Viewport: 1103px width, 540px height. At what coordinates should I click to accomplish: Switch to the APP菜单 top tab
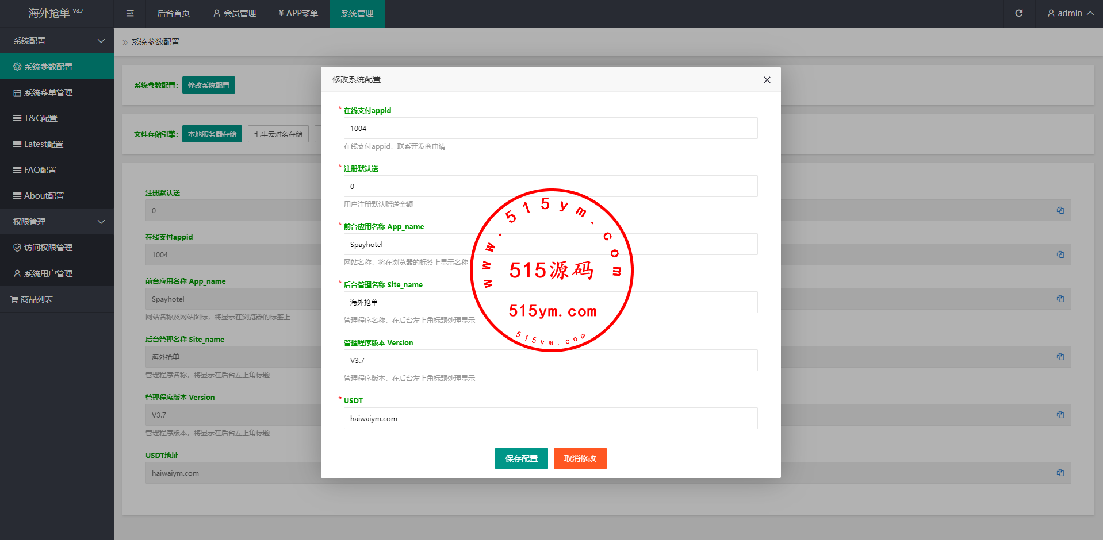[298, 13]
